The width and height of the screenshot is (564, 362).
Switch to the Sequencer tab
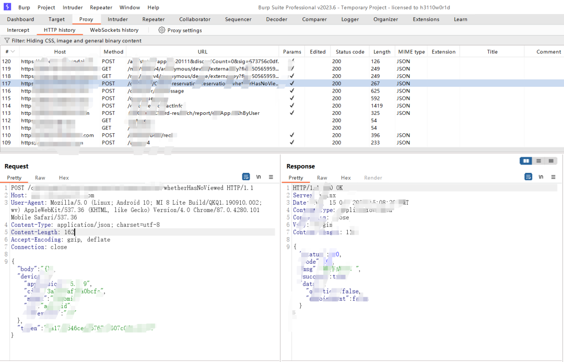coord(238,19)
